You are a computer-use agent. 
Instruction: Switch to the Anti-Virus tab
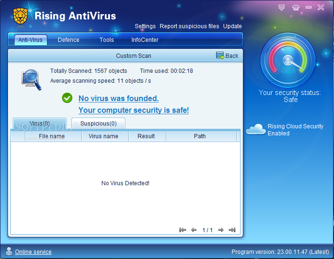[x=31, y=40]
